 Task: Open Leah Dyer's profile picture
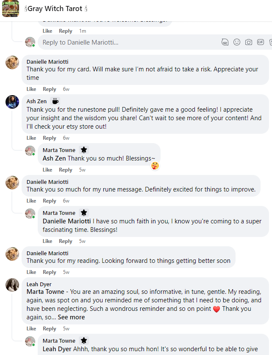(12, 285)
